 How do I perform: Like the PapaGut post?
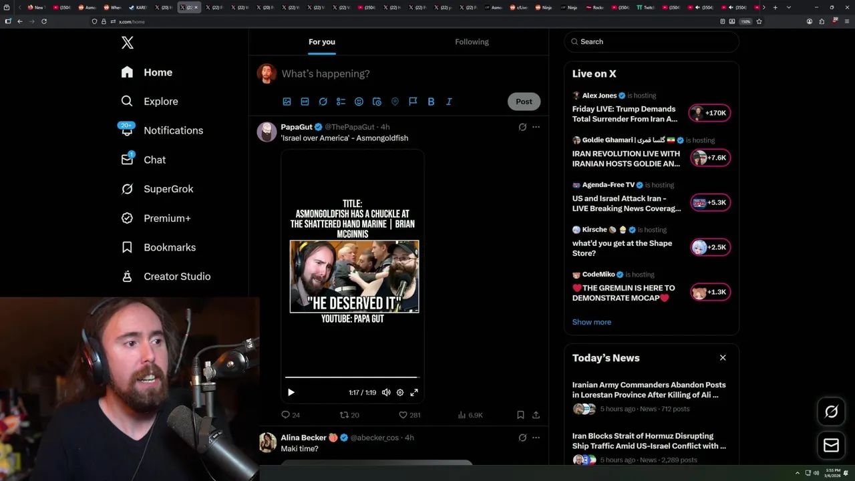[409, 415]
